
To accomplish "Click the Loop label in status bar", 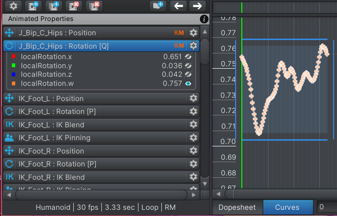I will [x=150, y=207].
